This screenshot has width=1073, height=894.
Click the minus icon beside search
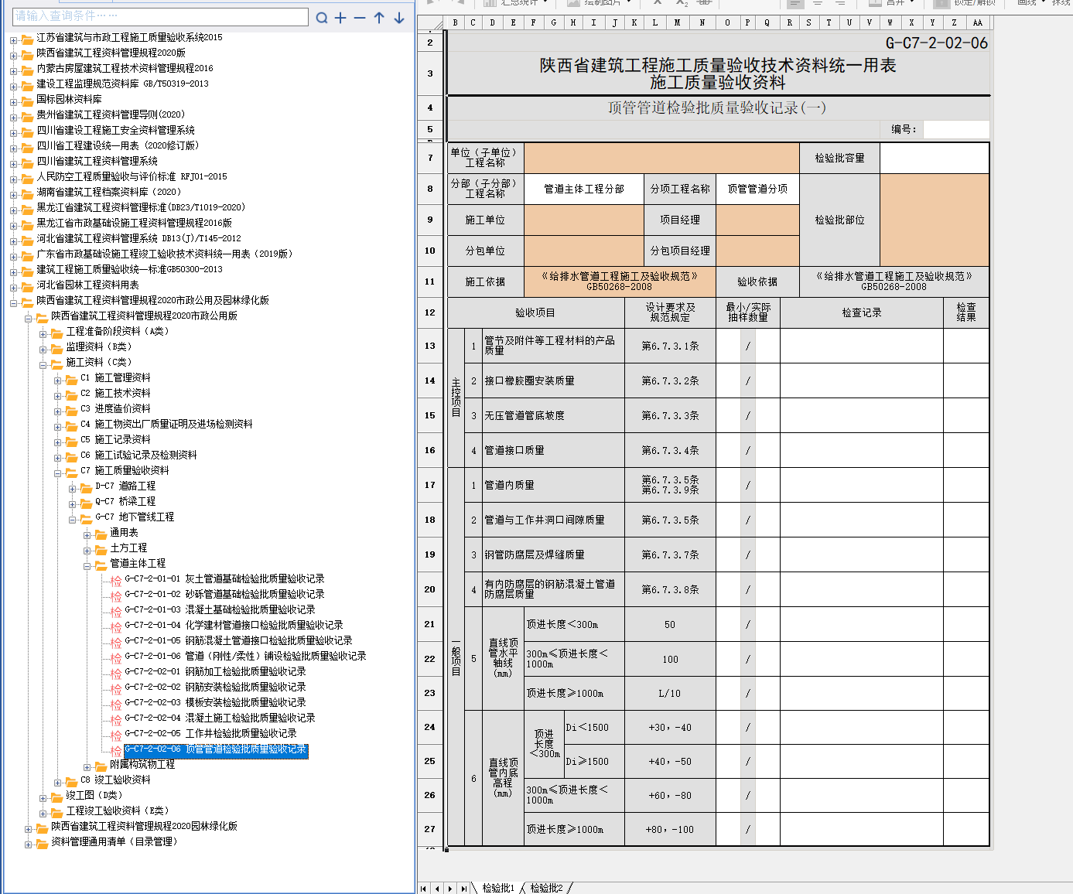click(360, 18)
